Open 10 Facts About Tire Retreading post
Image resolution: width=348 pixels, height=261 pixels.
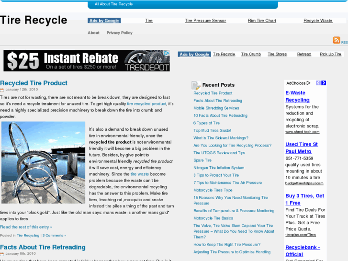click(x=220, y=115)
